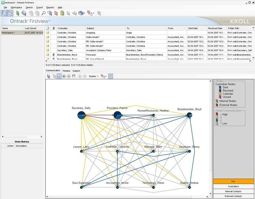Click the red X document icon in toolbar

click(56, 13)
